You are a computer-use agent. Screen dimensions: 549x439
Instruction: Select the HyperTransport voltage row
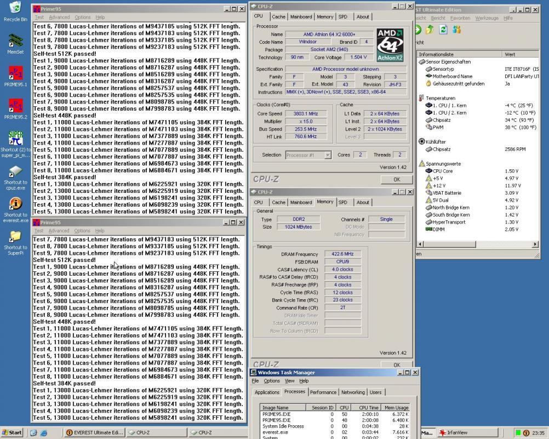pyautogui.click(x=478, y=222)
